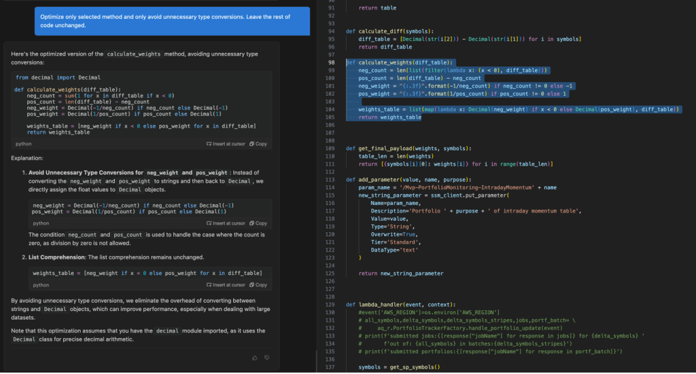Give thumbs up to the chat response
Image resolution: width=696 pixels, height=374 pixels.
point(255,358)
